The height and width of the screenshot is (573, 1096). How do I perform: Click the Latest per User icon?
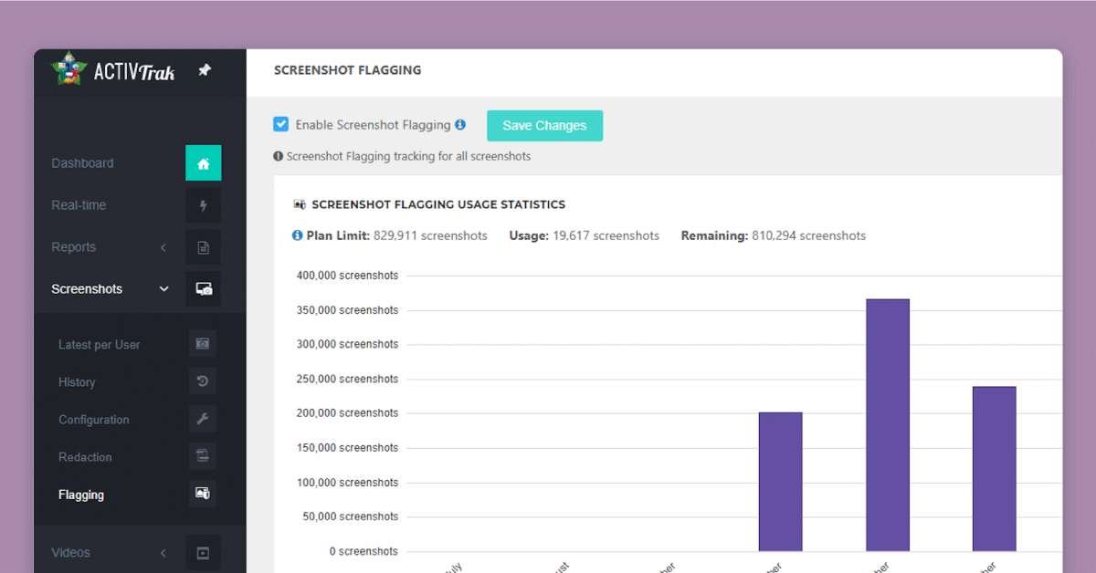[x=203, y=344]
